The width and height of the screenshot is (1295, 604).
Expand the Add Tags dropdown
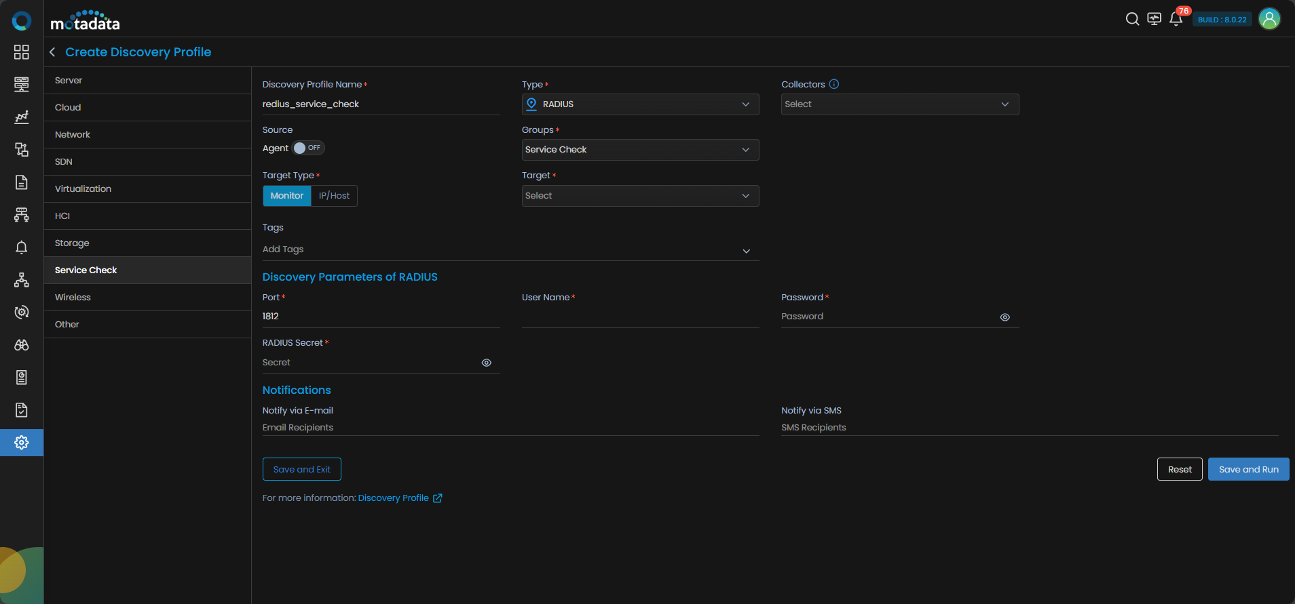click(x=510, y=249)
